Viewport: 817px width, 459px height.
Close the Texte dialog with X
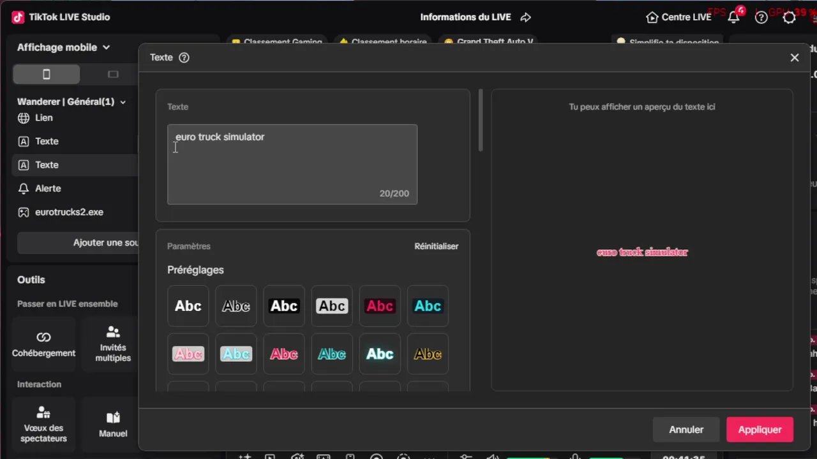pyautogui.click(x=795, y=57)
